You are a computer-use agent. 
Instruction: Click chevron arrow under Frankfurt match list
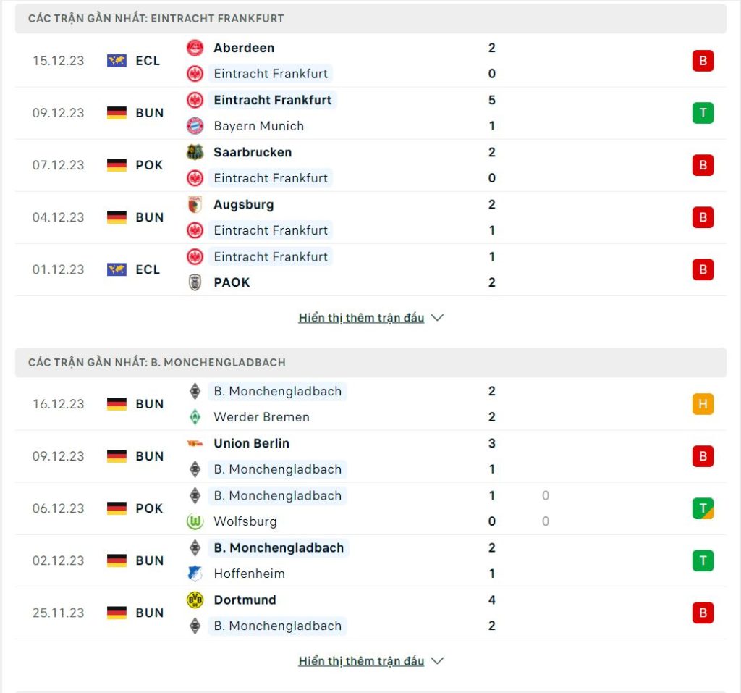tap(438, 318)
